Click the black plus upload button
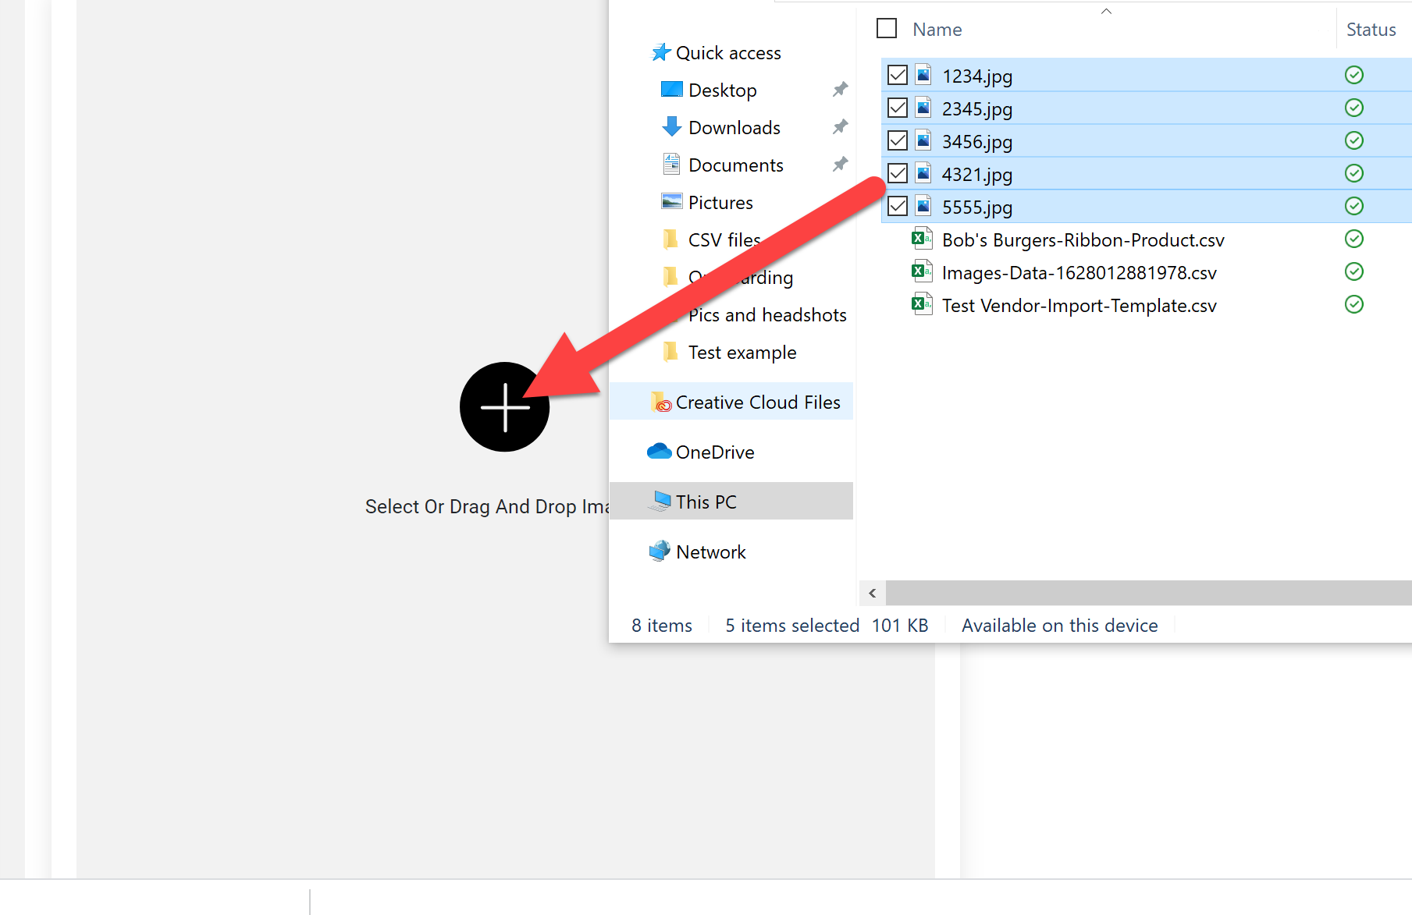The height and width of the screenshot is (915, 1412). pyautogui.click(x=504, y=406)
